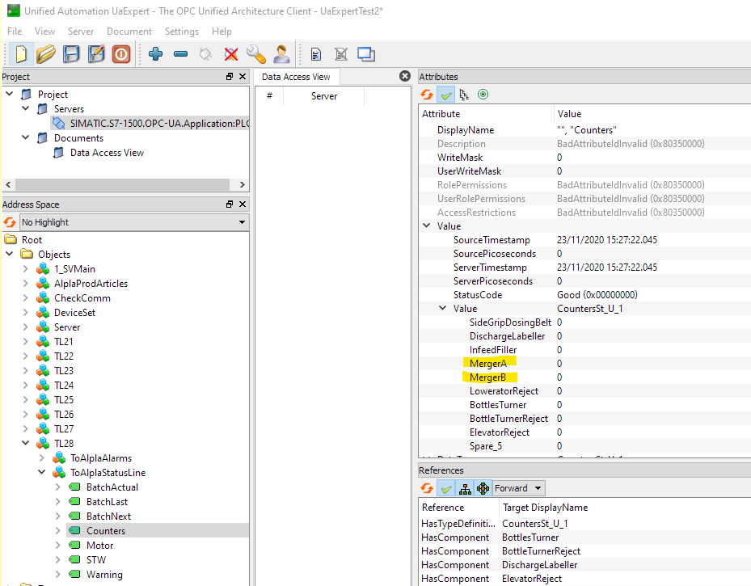The height and width of the screenshot is (586, 751).
Task: Click the Target DisplayName column header
Action: 624,508
